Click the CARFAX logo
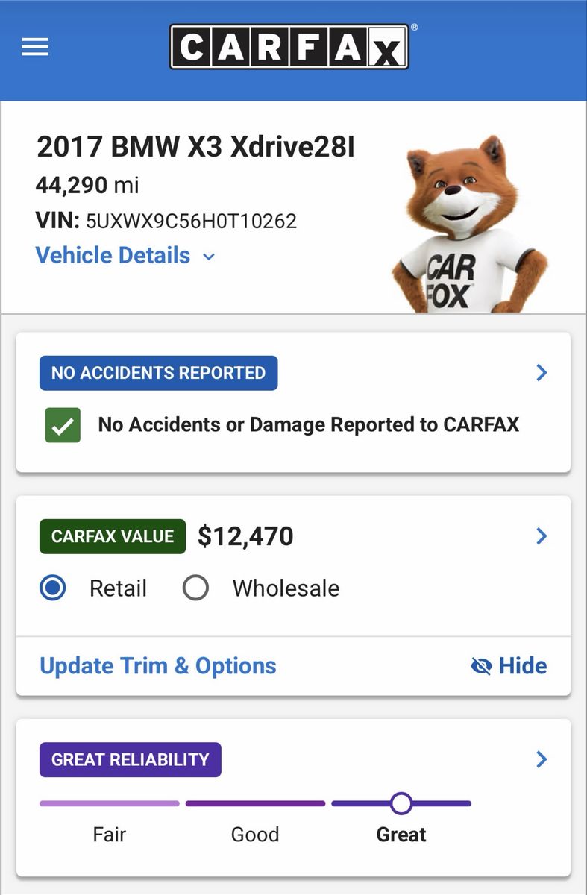 [x=289, y=47]
